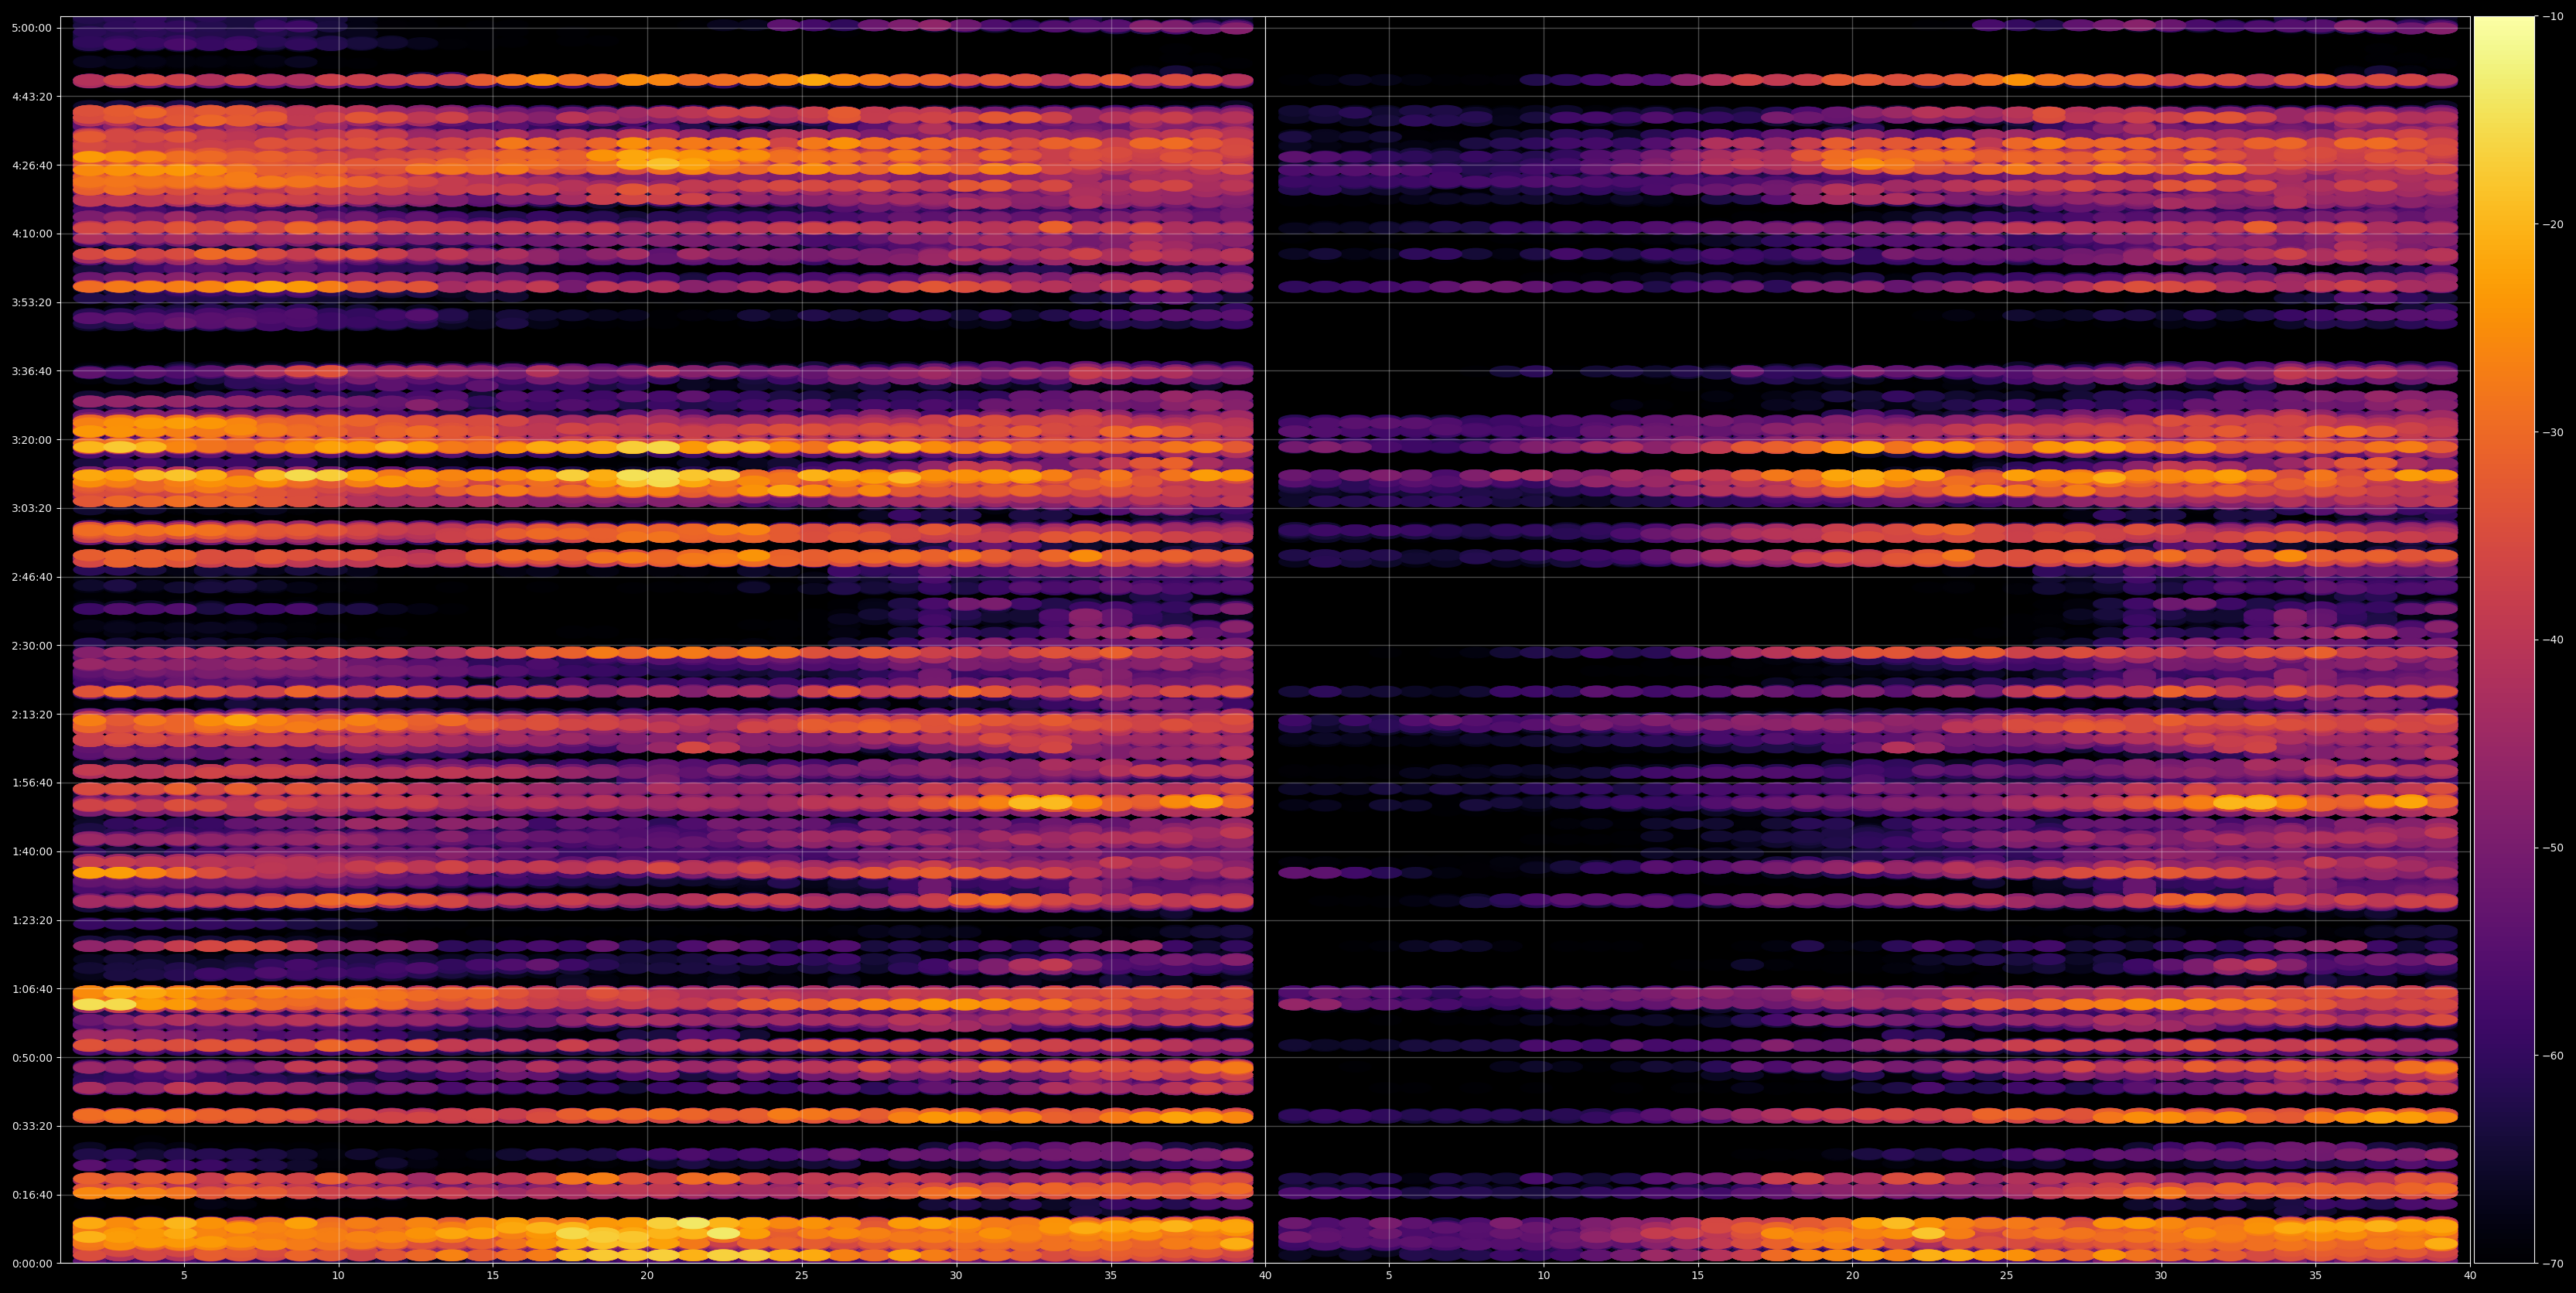The height and width of the screenshot is (1293, 2576).
Task: Select the right plot's x-axis label 30
Action: pos(2162,1276)
